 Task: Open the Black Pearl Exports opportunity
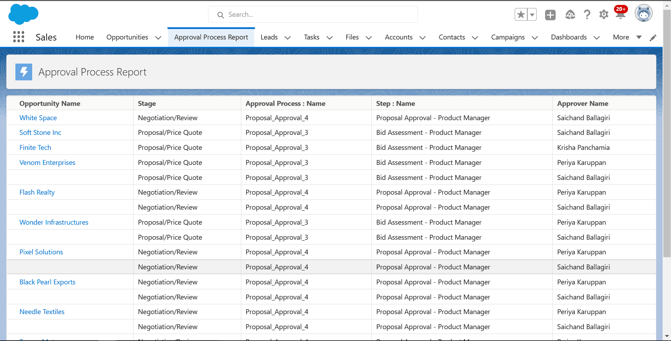click(x=47, y=282)
